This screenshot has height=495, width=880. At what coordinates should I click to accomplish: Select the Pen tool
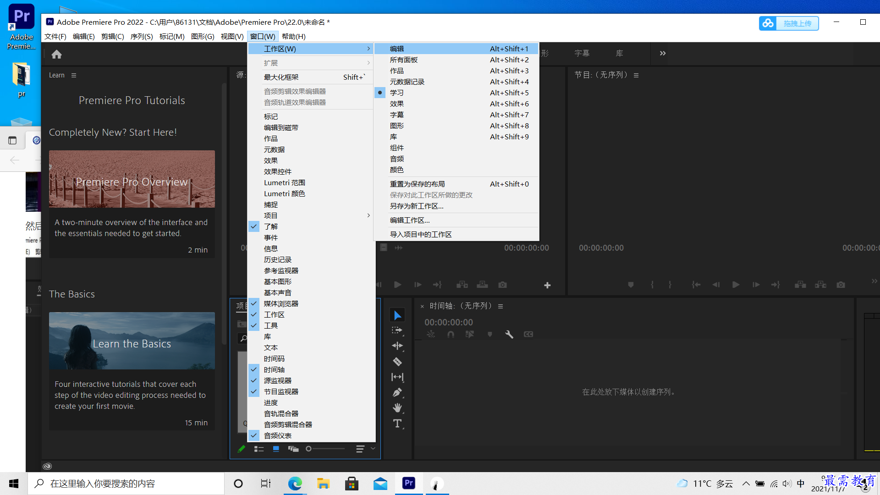[397, 392]
